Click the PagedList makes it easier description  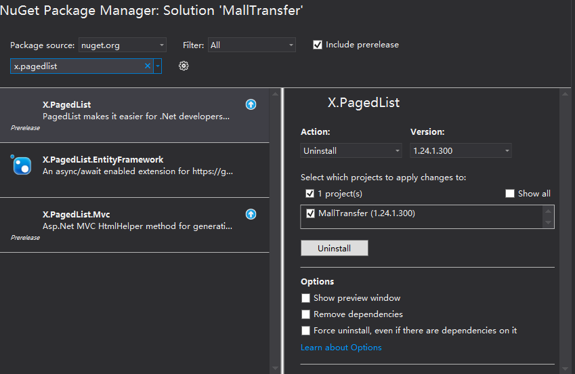pyautogui.click(x=136, y=117)
